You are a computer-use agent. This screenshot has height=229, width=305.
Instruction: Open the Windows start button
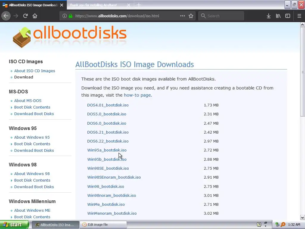(14, 225)
